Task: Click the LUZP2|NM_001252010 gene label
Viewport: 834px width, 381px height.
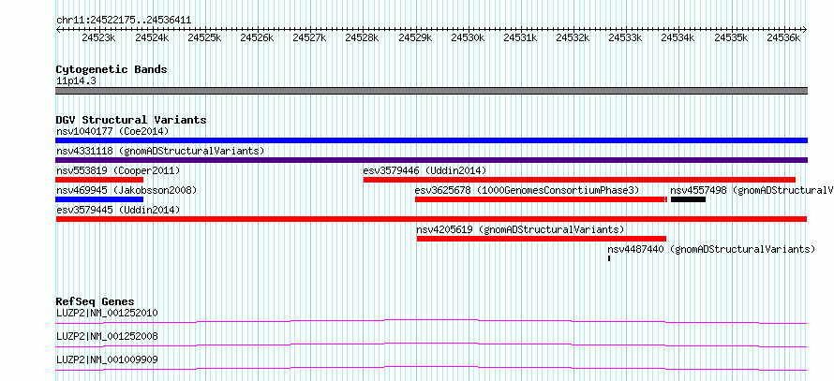Action: [x=107, y=313]
